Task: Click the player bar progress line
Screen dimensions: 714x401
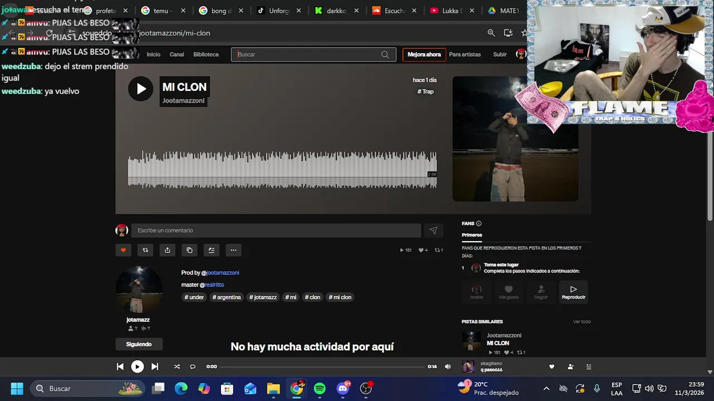Action: point(322,366)
